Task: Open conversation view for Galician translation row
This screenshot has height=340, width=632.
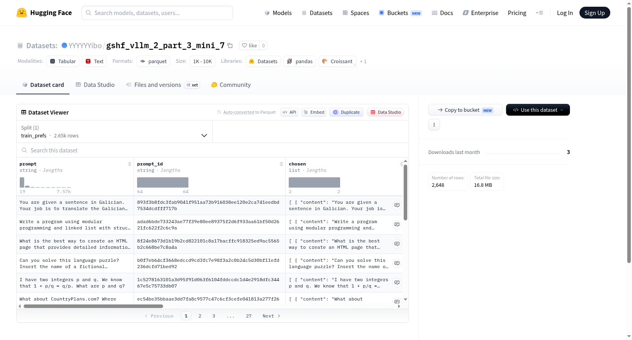Action: [x=397, y=205]
